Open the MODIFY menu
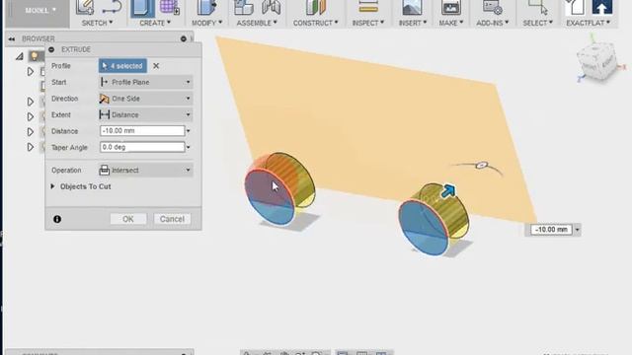The width and height of the screenshot is (632, 355). 206,23
